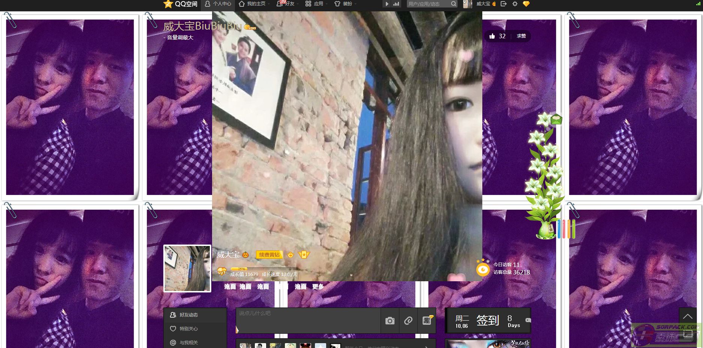Click the yellow diamond icon in top bar

pyautogui.click(x=526, y=4)
